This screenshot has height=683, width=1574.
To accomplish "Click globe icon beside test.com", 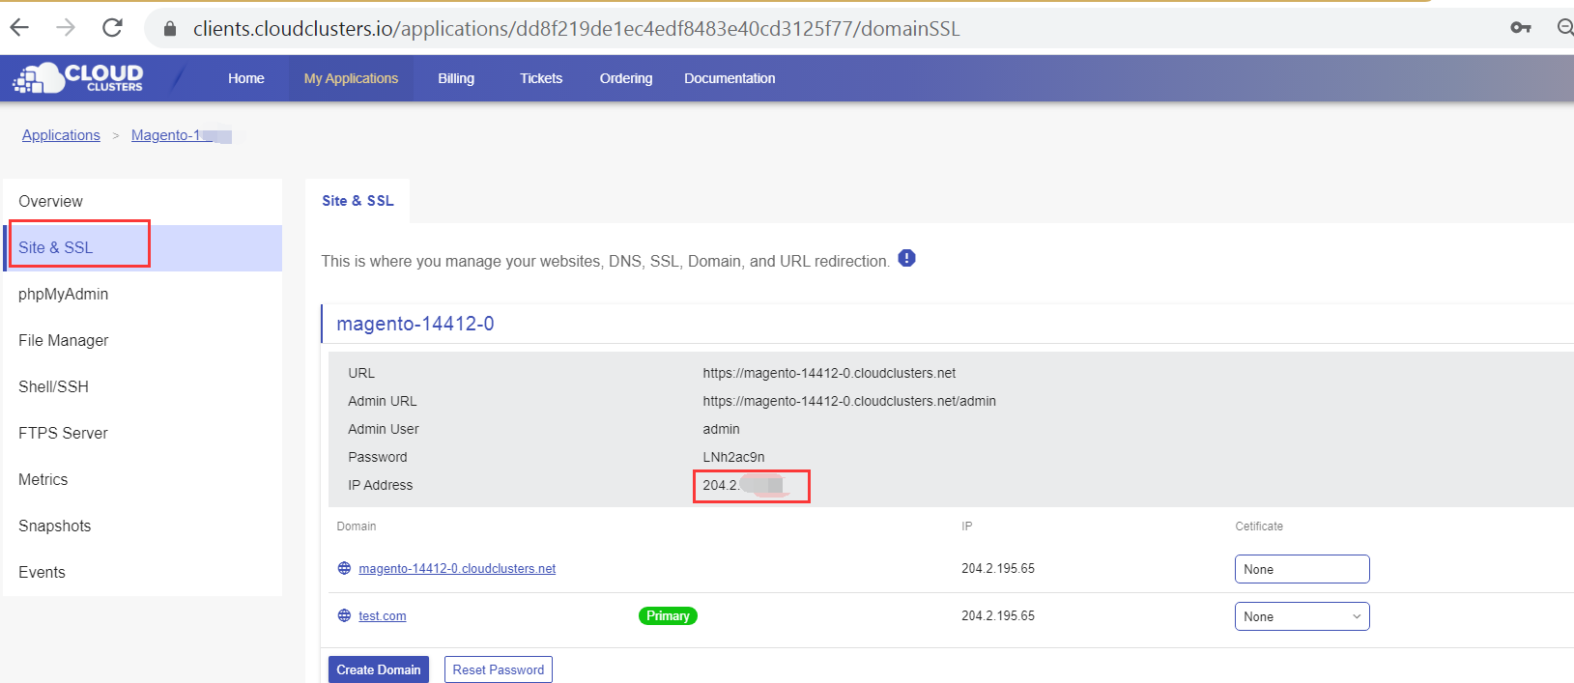I will pos(344,615).
